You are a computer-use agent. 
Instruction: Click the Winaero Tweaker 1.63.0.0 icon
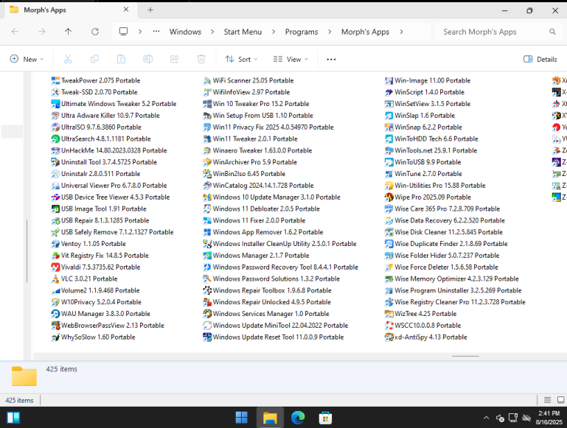(x=207, y=150)
